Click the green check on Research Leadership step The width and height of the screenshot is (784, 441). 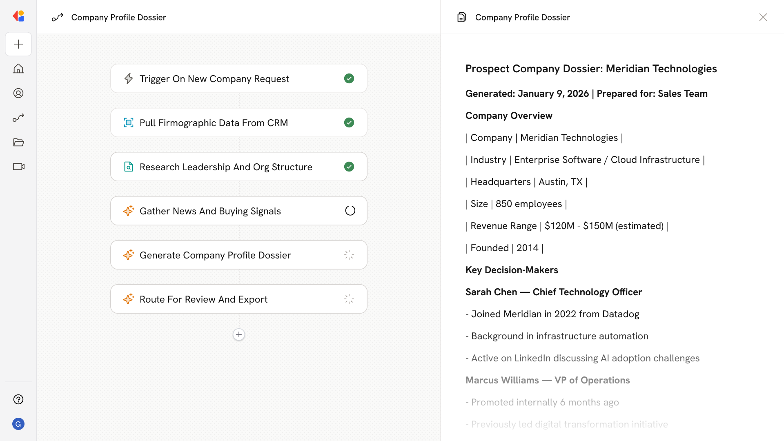pos(349,167)
